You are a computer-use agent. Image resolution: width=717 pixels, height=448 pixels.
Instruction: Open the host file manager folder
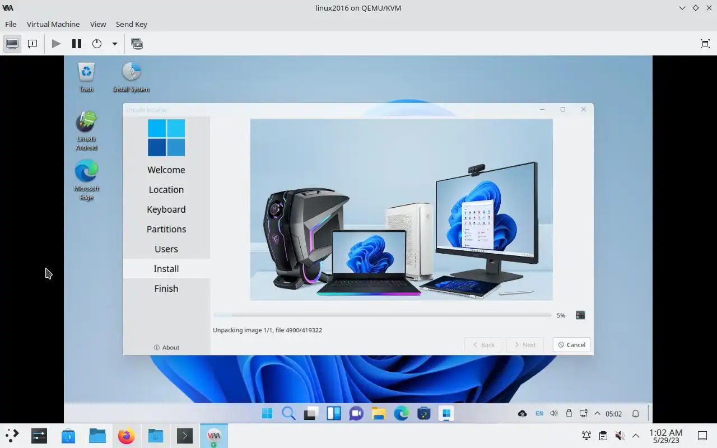[97, 436]
